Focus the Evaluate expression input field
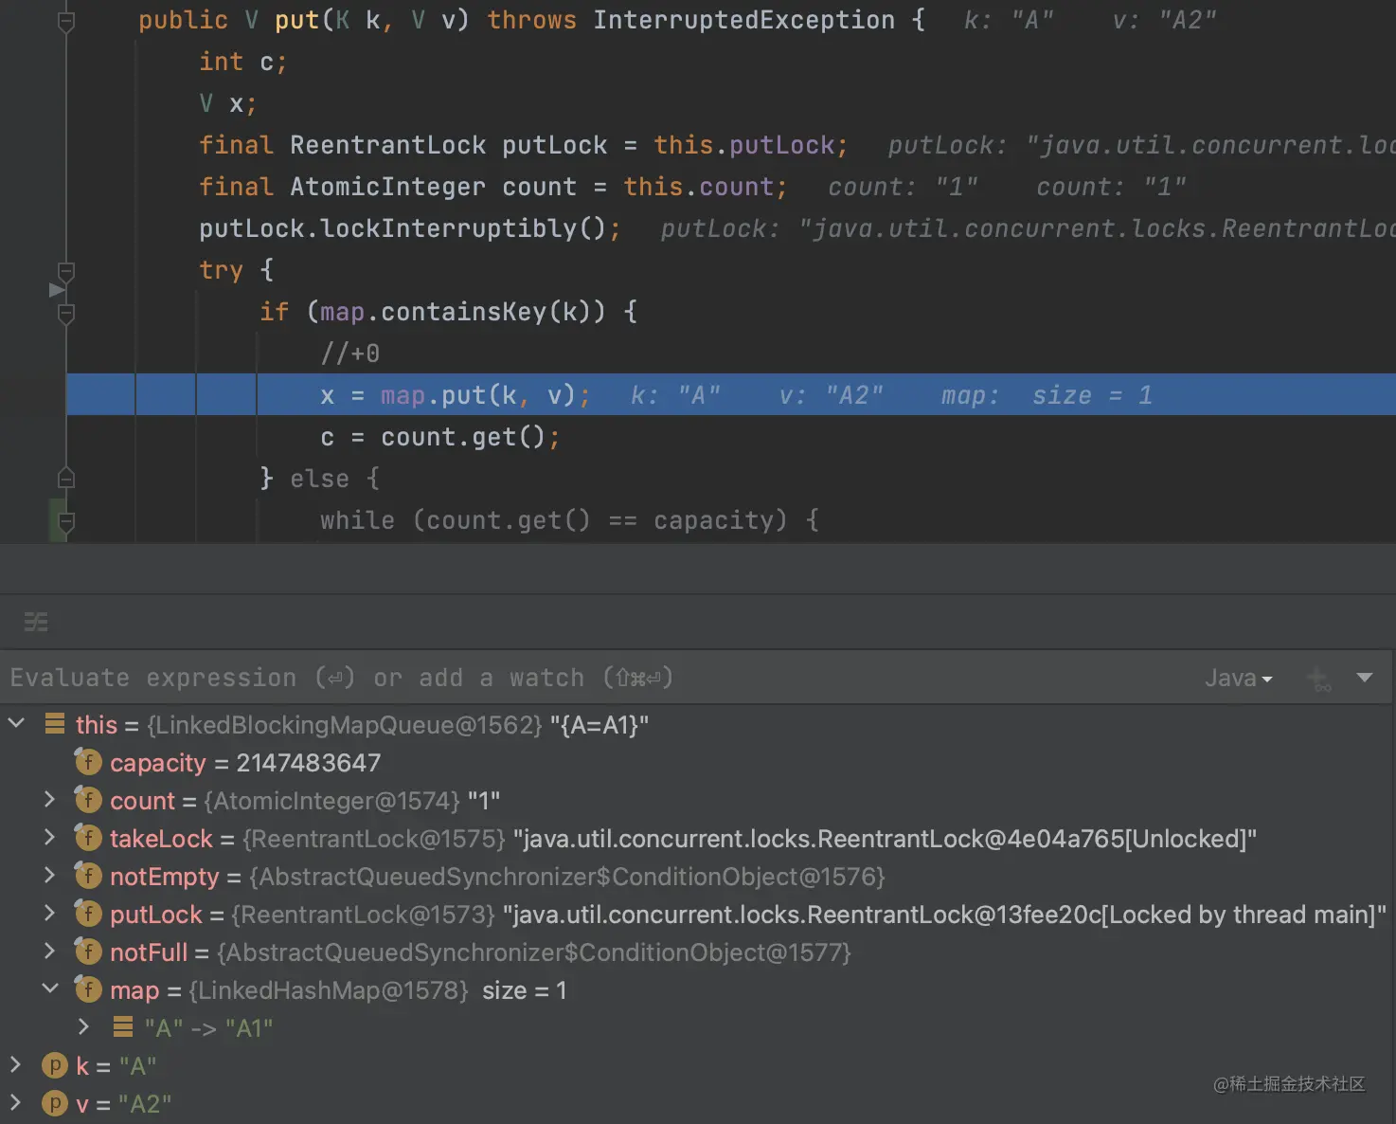This screenshot has height=1124, width=1396. 597,678
